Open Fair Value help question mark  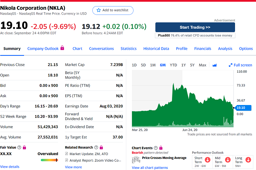click(x=19, y=147)
